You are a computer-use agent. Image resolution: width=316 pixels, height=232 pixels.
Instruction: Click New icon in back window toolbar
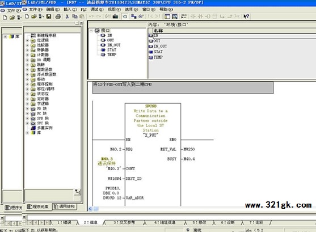point(5,18)
